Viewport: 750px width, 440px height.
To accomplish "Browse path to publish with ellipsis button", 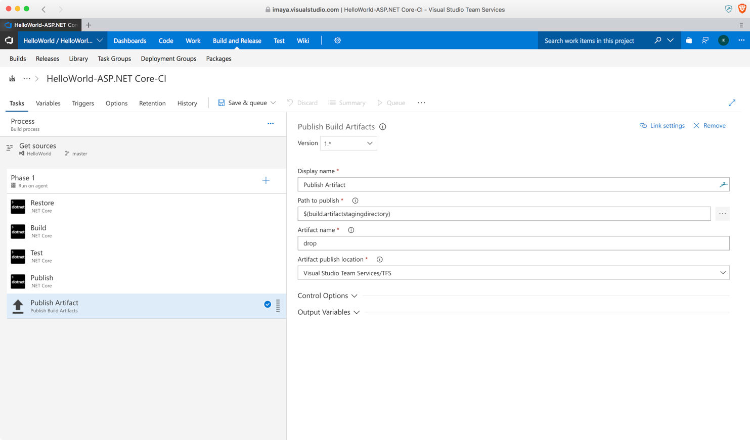I will 722,214.
